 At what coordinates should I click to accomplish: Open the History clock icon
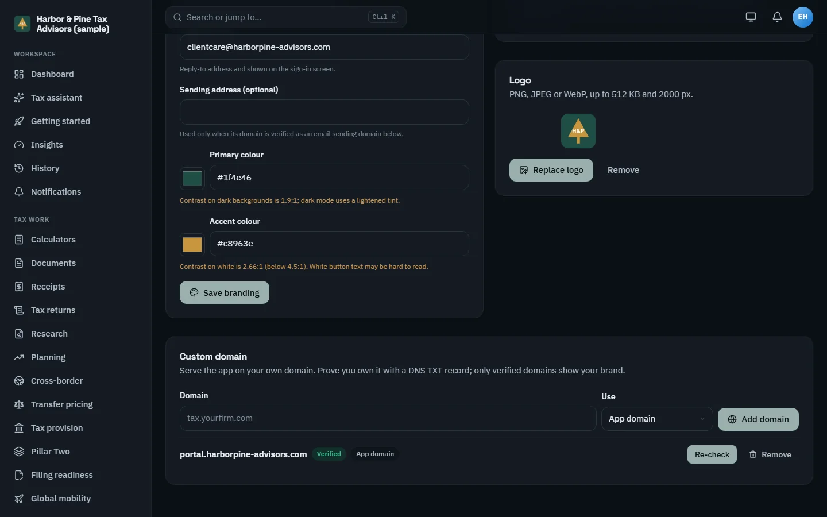[x=19, y=168]
